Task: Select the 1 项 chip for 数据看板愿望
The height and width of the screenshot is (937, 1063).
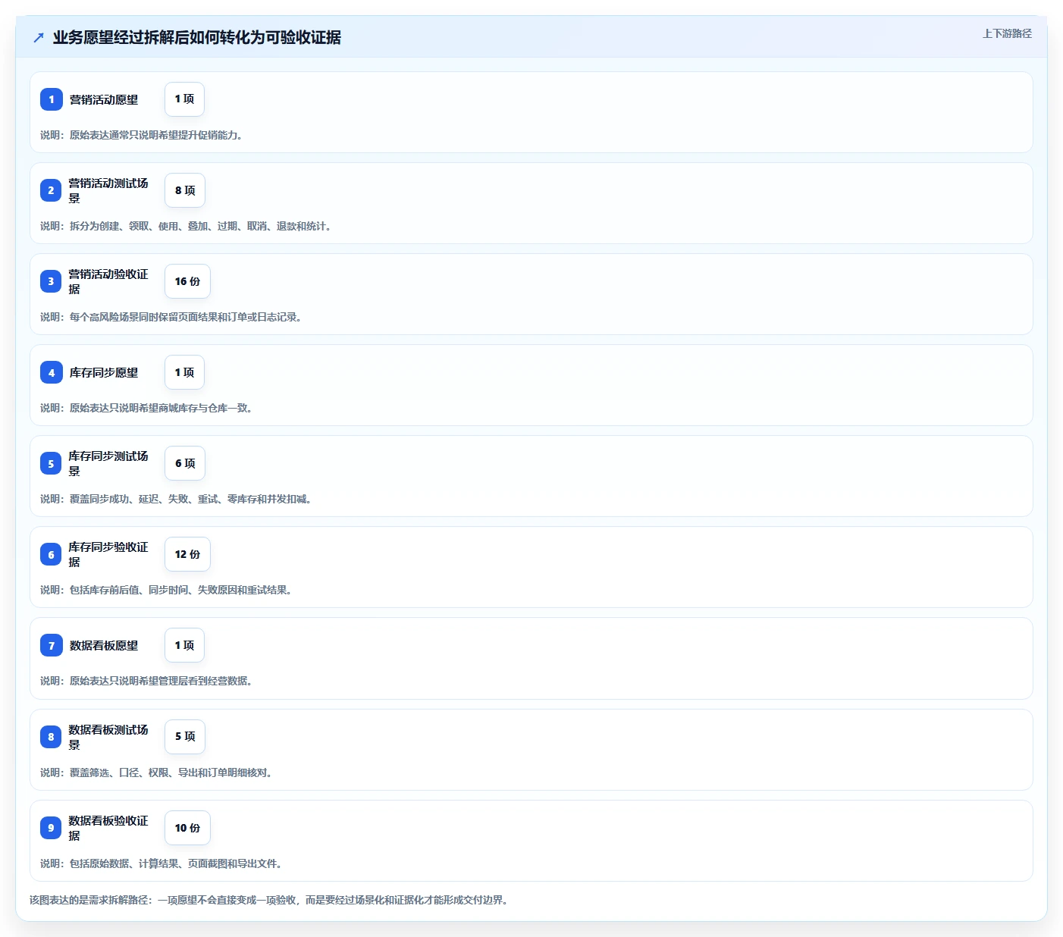Action: pyautogui.click(x=184, y=645)
